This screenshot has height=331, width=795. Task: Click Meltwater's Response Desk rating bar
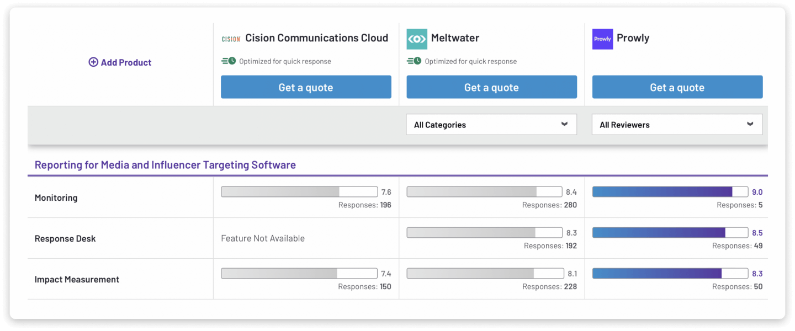click(x=484, y=233)
